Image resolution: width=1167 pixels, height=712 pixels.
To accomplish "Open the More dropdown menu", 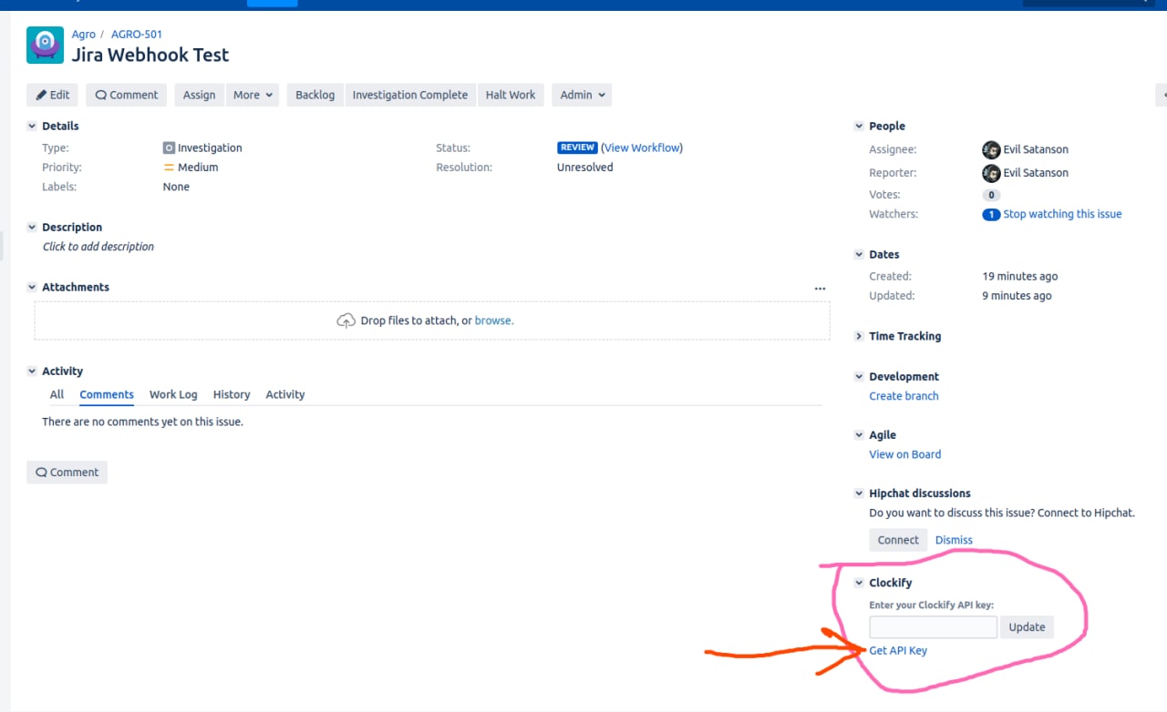I will point(253,95).
